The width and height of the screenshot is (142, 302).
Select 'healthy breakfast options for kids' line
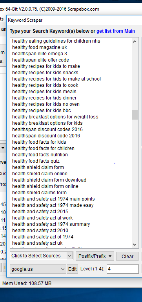click(47, 123)
